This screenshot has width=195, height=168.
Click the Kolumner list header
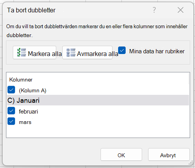pyautogui.click(x=21, y=80)
